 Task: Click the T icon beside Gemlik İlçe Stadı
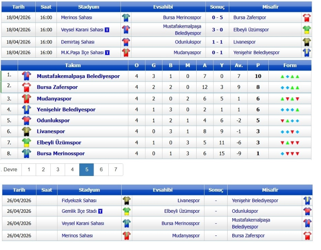100,212
